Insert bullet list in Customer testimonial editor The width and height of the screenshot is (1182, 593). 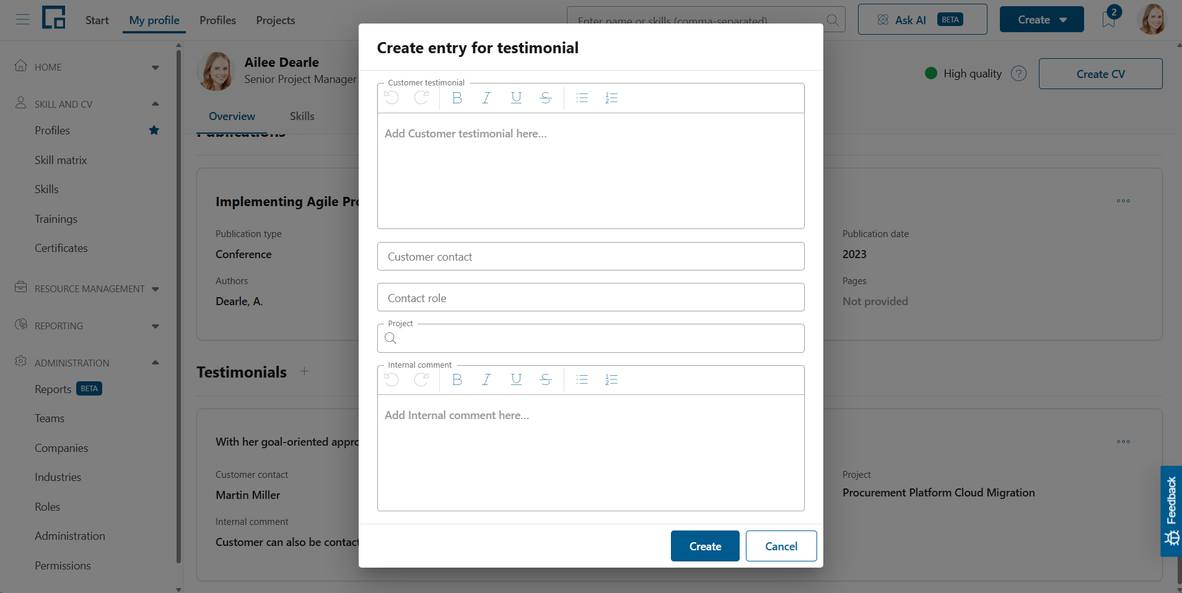tap(582, 98)
